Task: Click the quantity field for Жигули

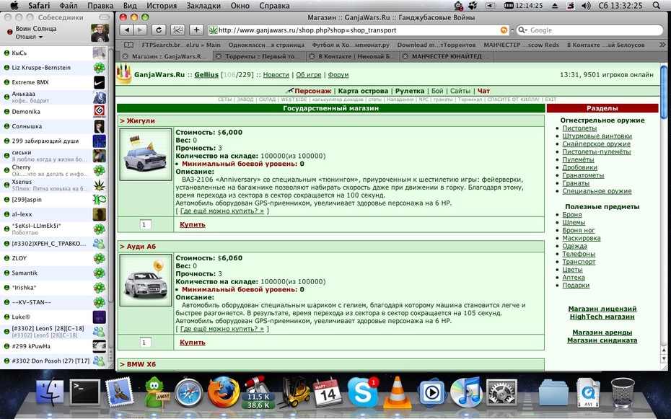Action: [145, 224]
